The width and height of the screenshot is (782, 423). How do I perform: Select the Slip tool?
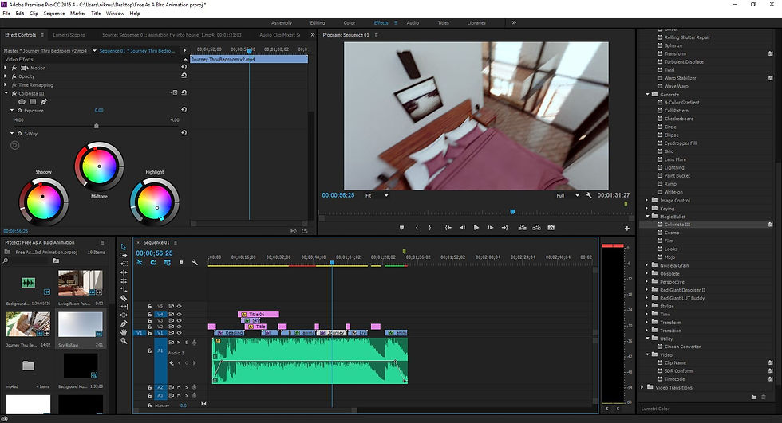tap(124, 307)
